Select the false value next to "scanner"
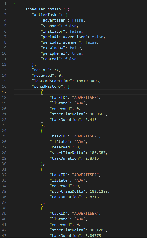The width and height of the screenshot is (147, 238). [71, 26]
